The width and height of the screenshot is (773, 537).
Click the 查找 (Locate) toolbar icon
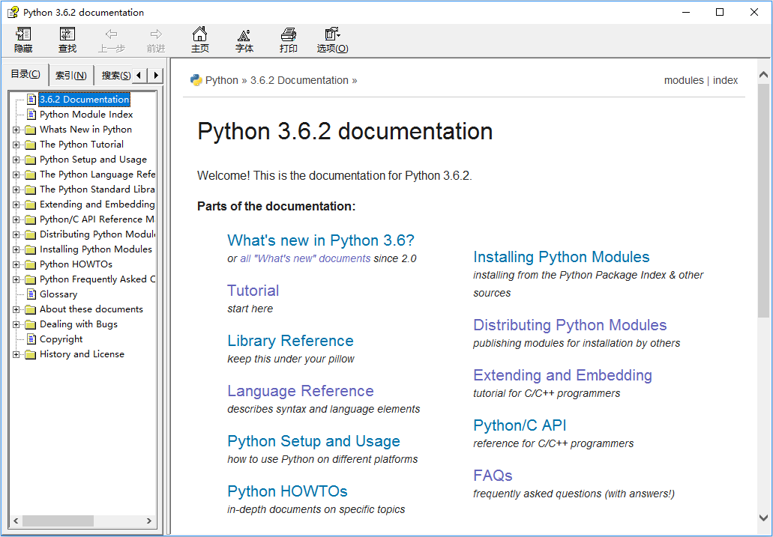tap(67, 34)
